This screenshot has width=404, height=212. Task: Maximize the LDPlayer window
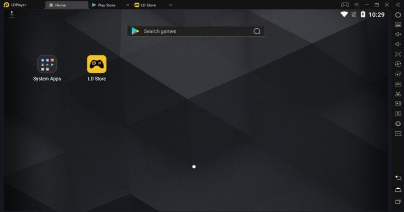tap(377, 5)
